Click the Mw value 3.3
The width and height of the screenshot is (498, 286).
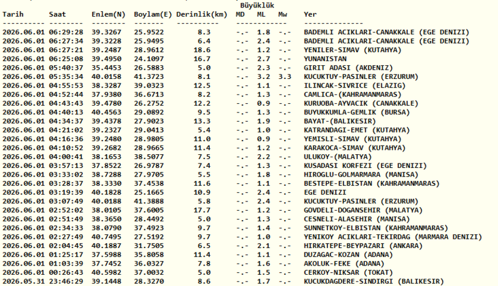point(285,76)
